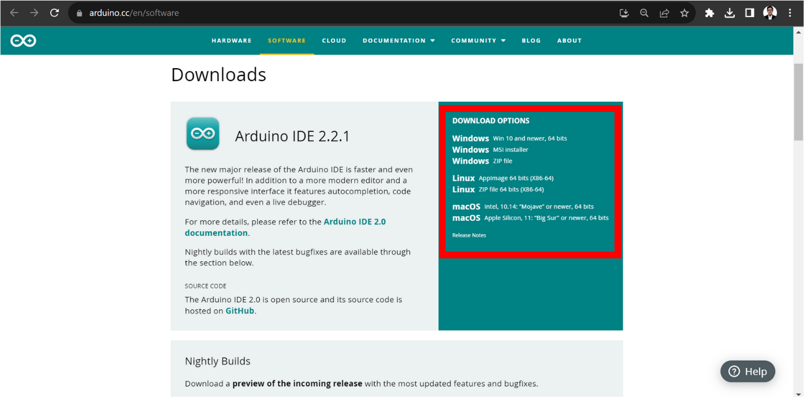Open the browser downloads icon
This screenshot has width=804, height=397.
click(730, 13)
